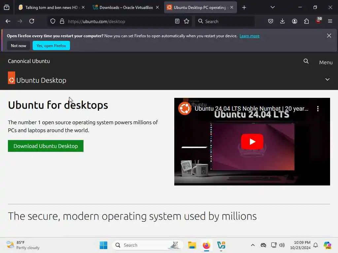The width and height of the screenshot is (338, 253).
Task: Click Yes, open Firefox button
Action: 51,45
